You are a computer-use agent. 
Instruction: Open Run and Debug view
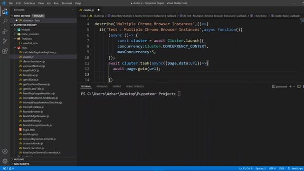(5, 31)
